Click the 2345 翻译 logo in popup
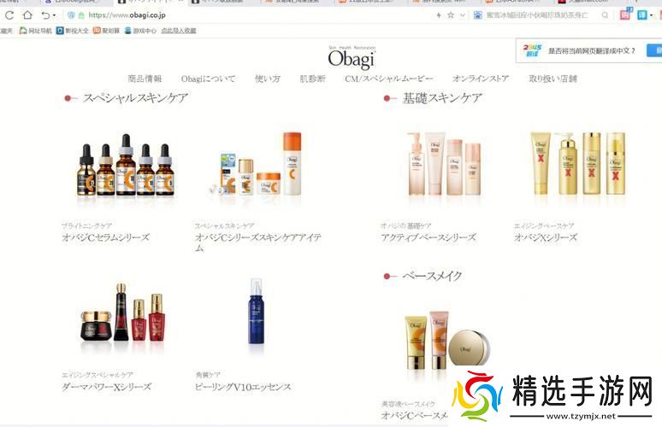 coord(532,50)
